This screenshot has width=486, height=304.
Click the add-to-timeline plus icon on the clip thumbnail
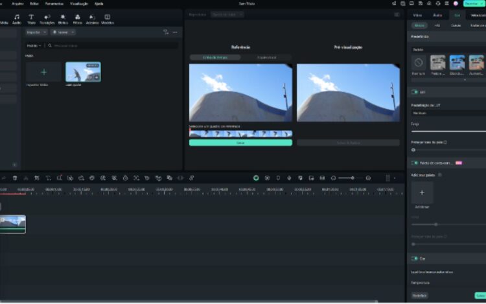click(97, 78)
